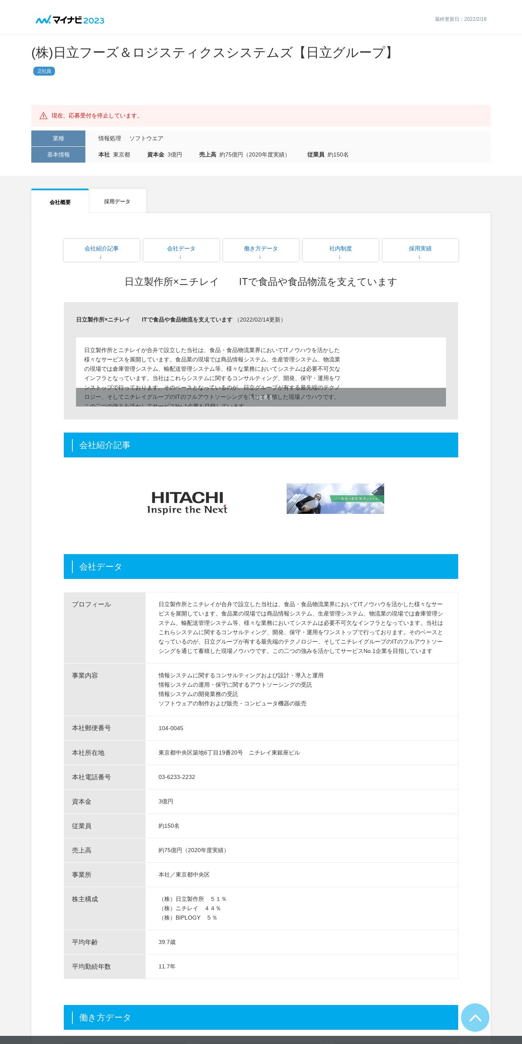Switch to the 採用データ tab
Screen dimensions: 522x1044
(x=117, y=201)
